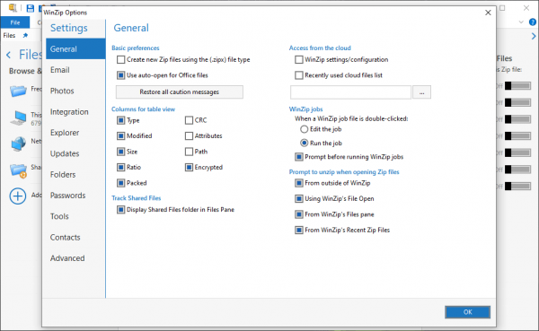Toggle the Packed column checkbox
The image size is (539, 331).
(120, 183)
